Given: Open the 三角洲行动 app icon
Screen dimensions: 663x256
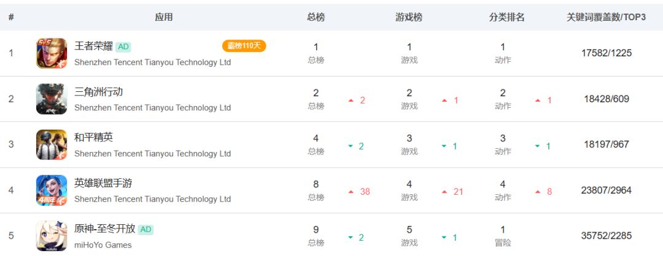Looking at the screenshot, I should pos(52,99).
